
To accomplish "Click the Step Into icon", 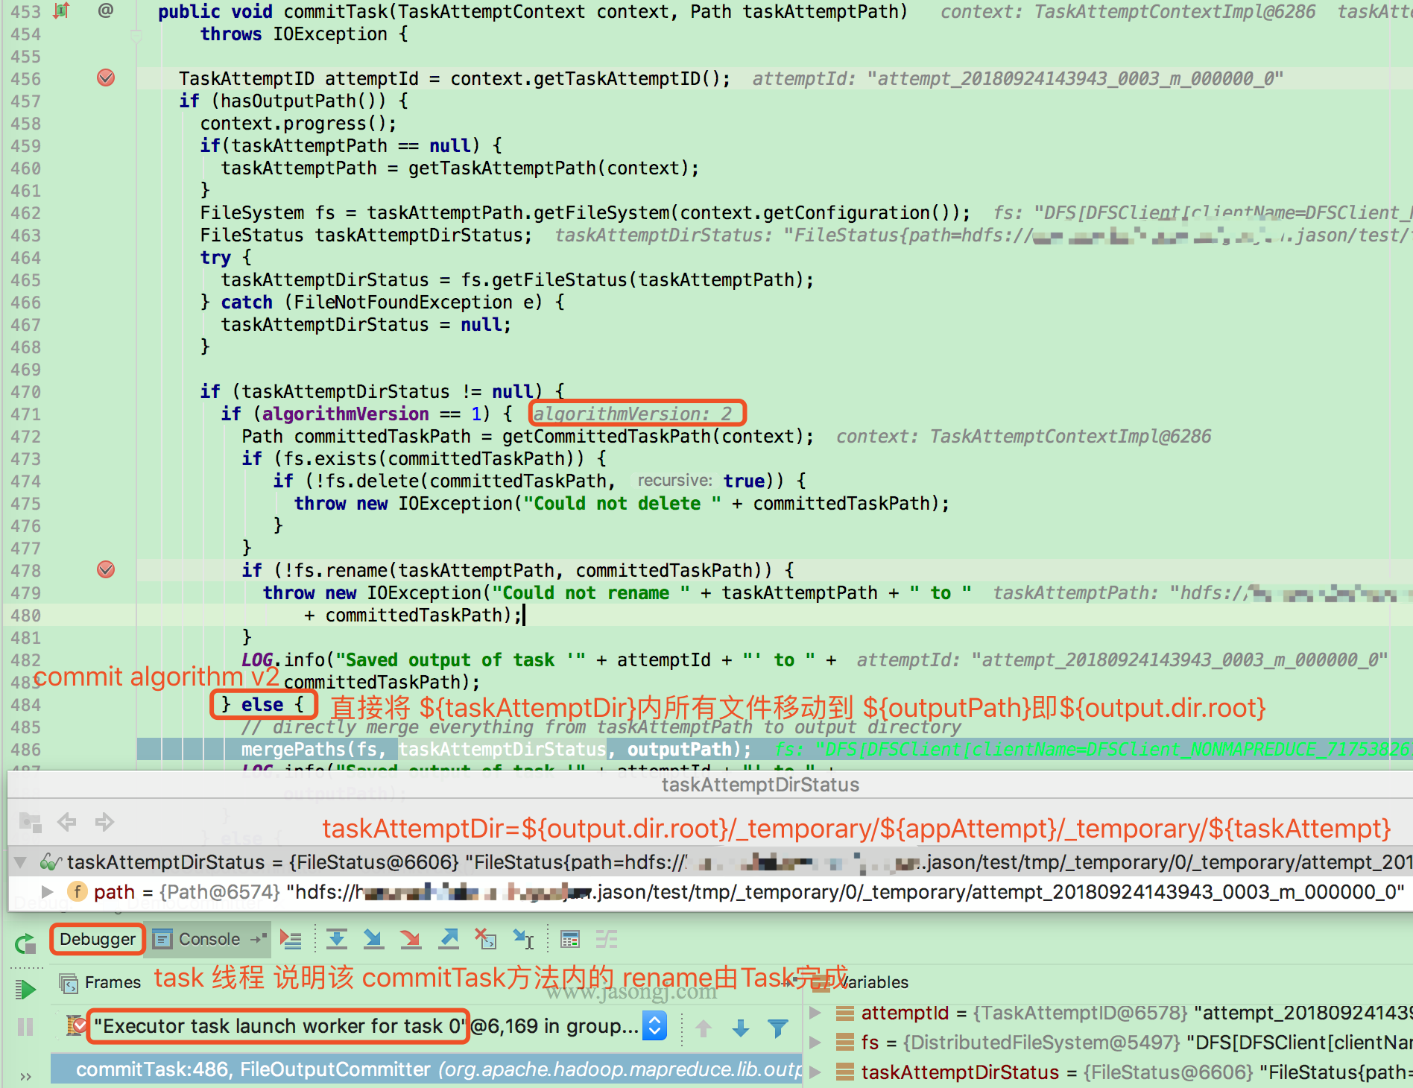I will click(374, 938).
